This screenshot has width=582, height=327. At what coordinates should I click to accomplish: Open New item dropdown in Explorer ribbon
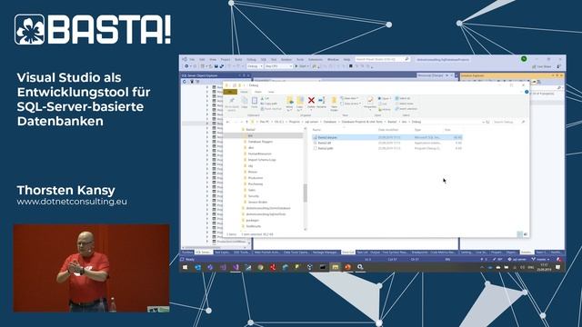tap(349, 98)
